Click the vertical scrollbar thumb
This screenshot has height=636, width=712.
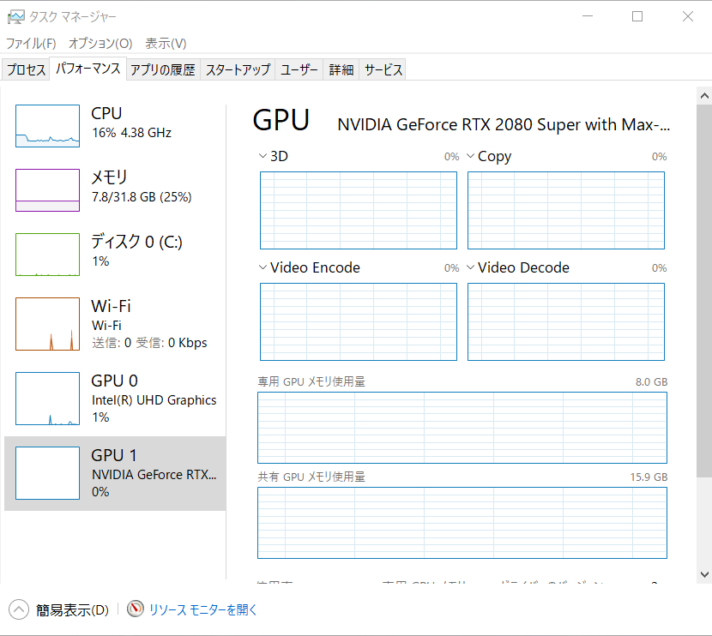click(x=704, y=291)
